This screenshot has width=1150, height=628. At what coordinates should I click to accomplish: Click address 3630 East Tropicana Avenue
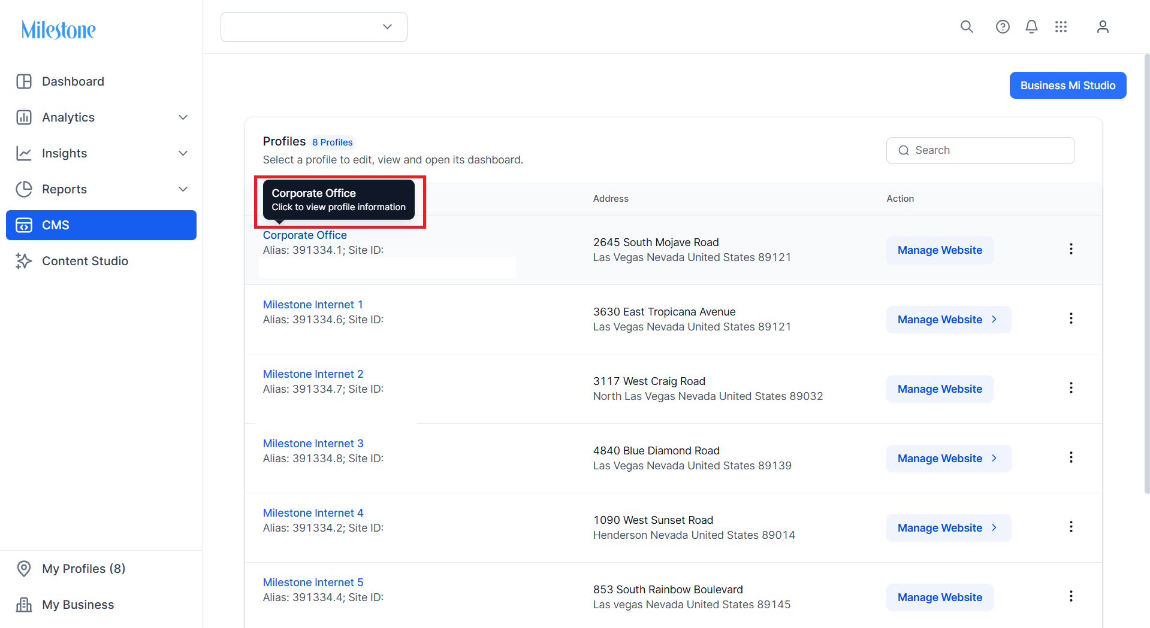(x=664, y=312)
